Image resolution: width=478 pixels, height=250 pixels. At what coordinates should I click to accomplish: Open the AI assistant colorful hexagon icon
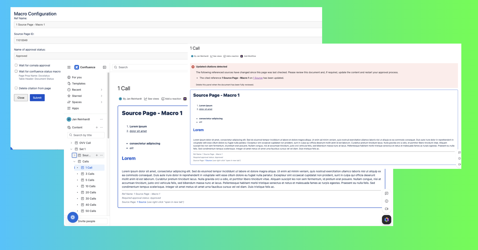click(x=386, y=219)
